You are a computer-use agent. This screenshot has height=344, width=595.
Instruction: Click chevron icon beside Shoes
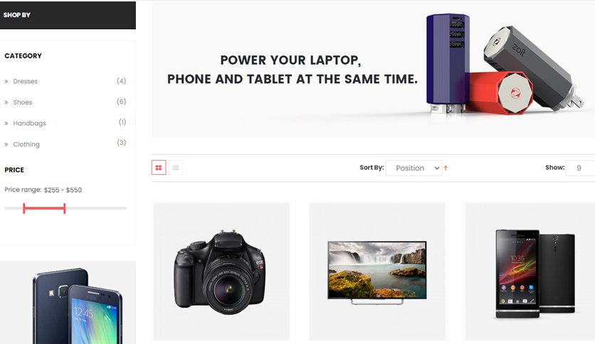coord(6,102)
